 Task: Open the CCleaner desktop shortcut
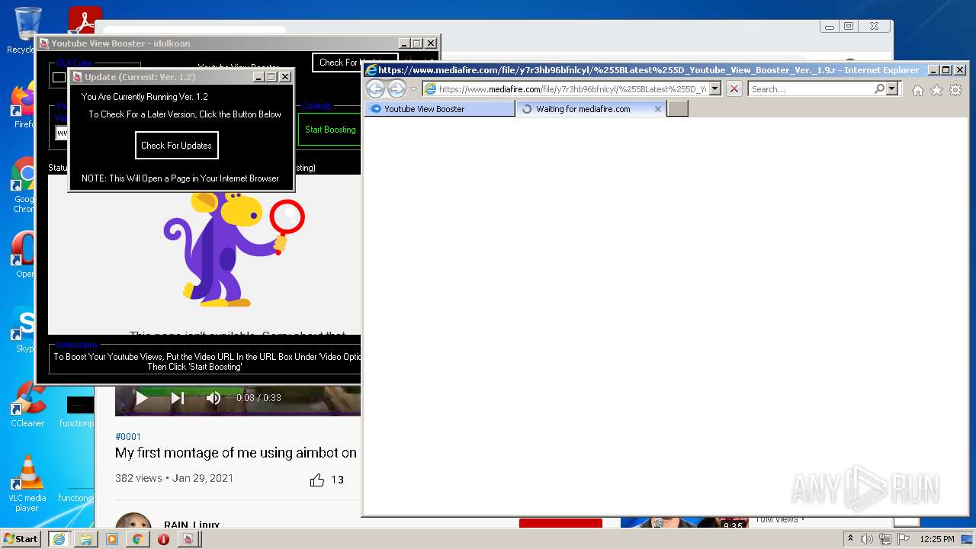point(27,404)
